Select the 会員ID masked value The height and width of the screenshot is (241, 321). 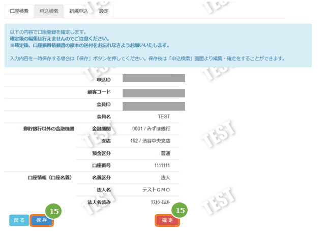pos(154,106)
